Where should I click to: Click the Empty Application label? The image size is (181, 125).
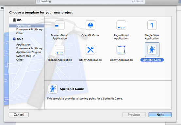121,60
